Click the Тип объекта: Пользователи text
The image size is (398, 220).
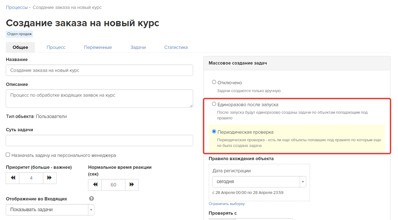pyautogui.click(x=37, y=117)
